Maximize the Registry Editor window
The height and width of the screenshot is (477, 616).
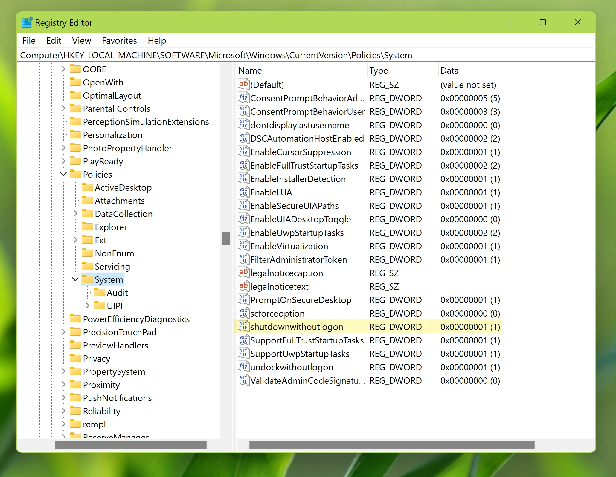coord(542,22)
